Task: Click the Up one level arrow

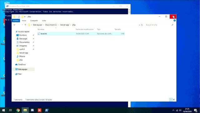Action: pyautogui.click(x=25, y=25)
